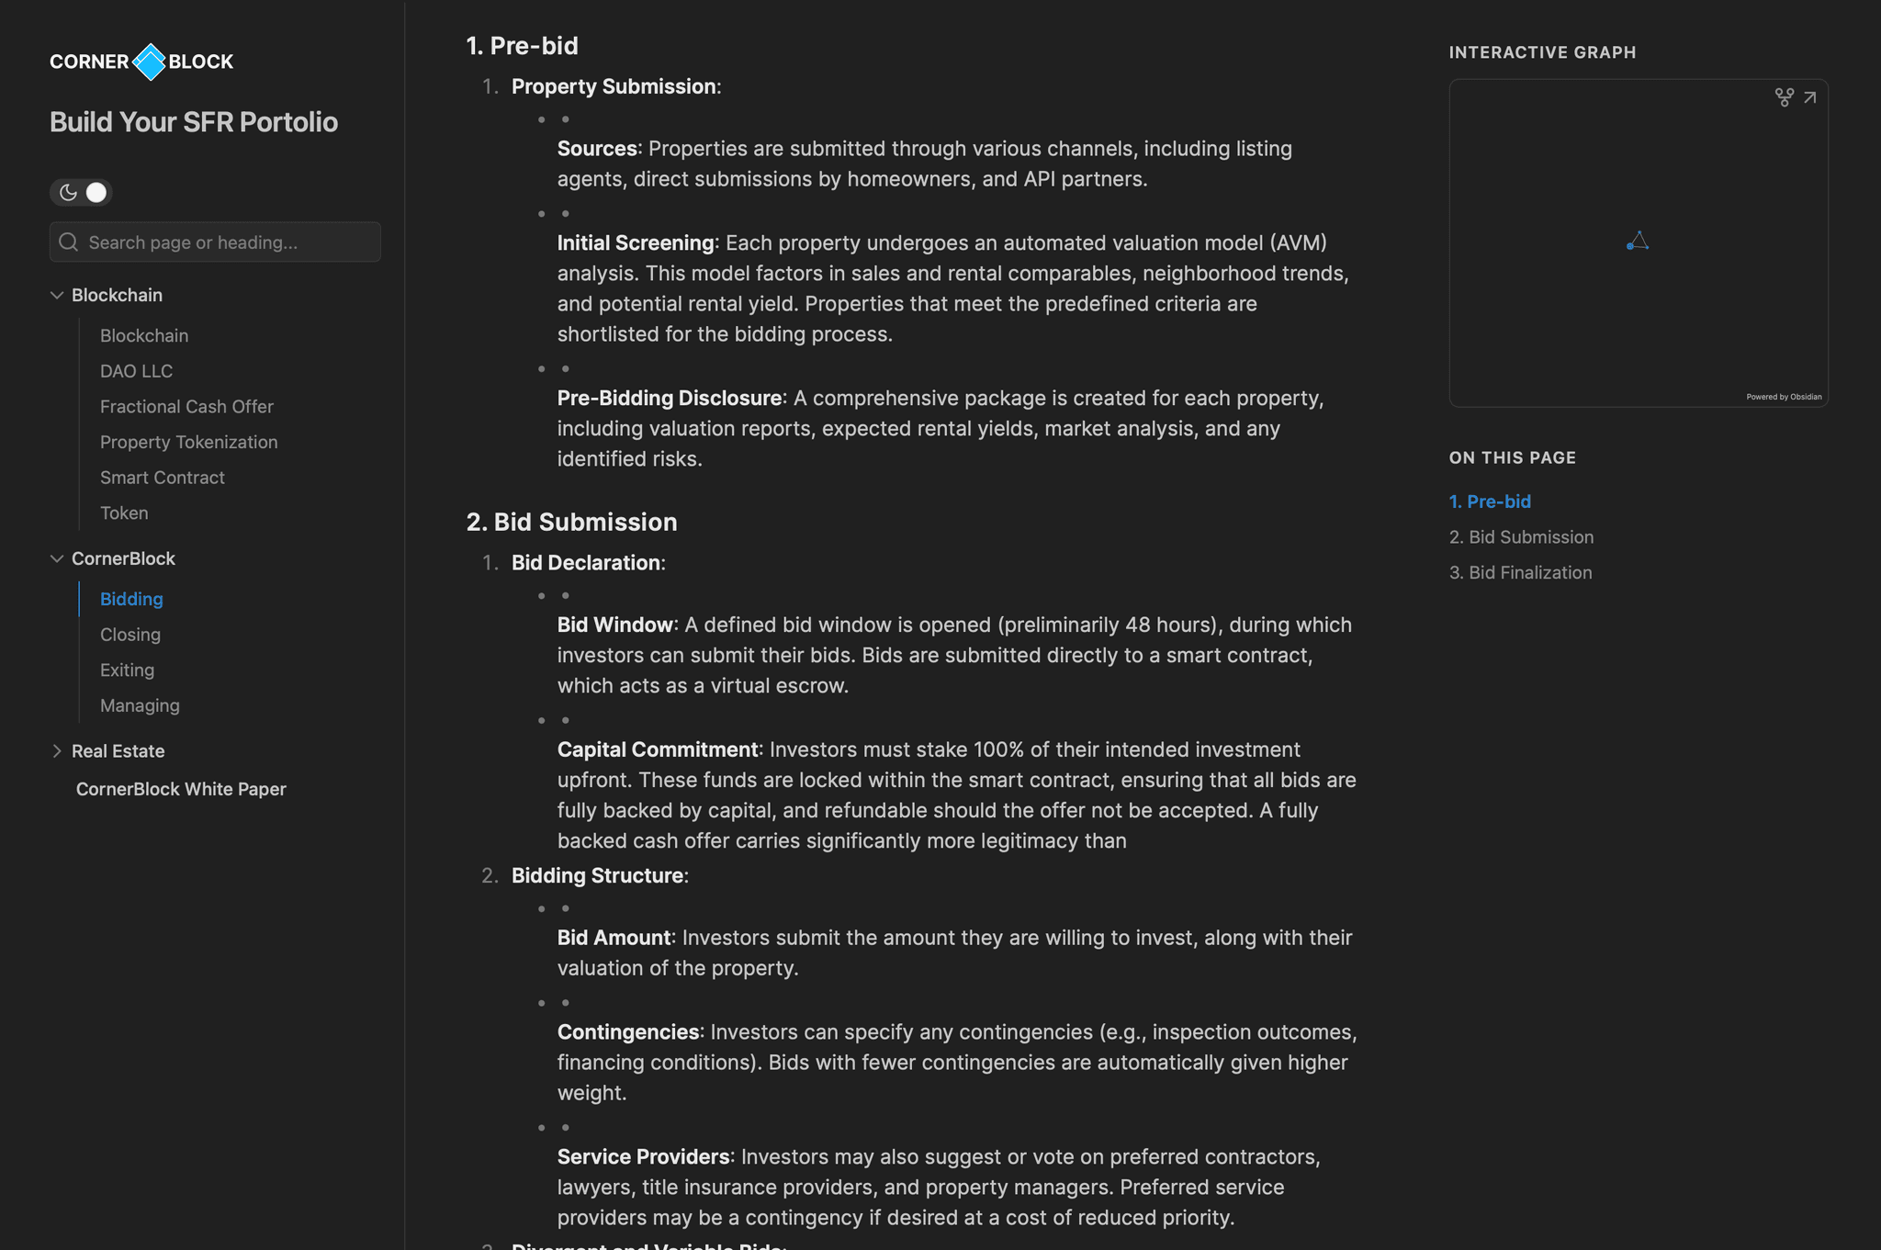This screenshot has width=1881, height=1250.
Task: Click the Powered by Obsidian link
Action: 1784,397
